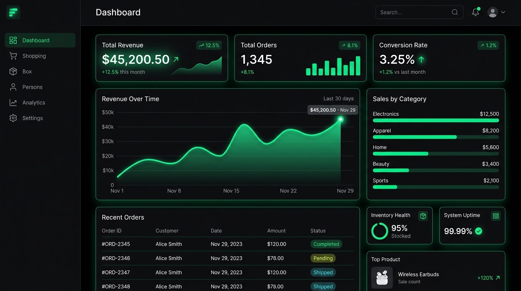Click the Wireless Earbuds product thumbnail

382,278
